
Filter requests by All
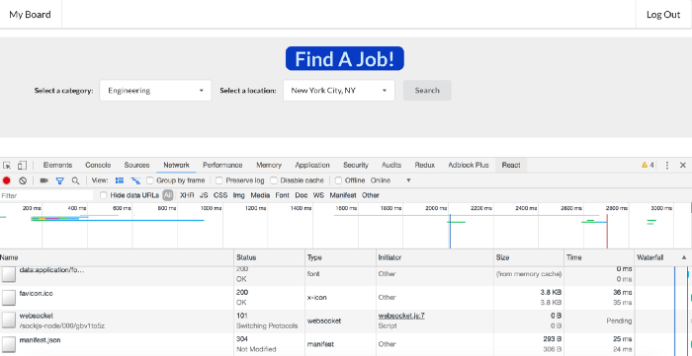click(x=167, y=195)
